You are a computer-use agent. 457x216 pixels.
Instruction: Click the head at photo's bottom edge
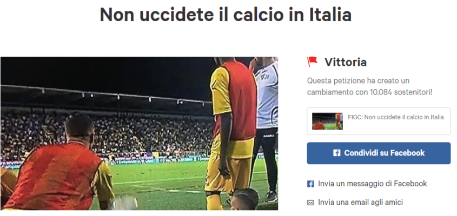point(245,199)
